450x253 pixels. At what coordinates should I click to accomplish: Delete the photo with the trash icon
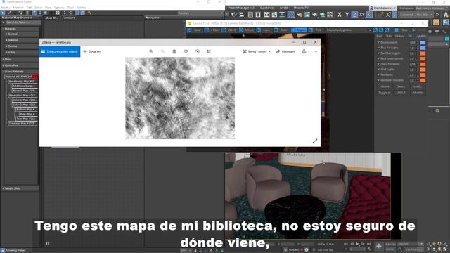[174, 51]
